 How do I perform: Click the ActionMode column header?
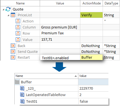tap(92, 3)
